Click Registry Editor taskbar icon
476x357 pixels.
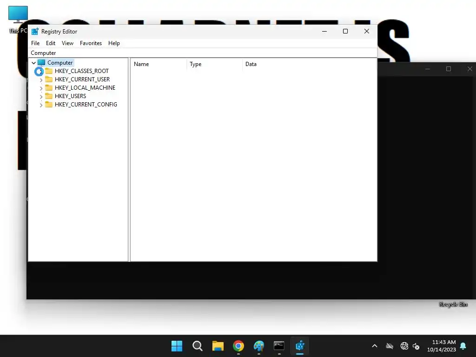300,346
